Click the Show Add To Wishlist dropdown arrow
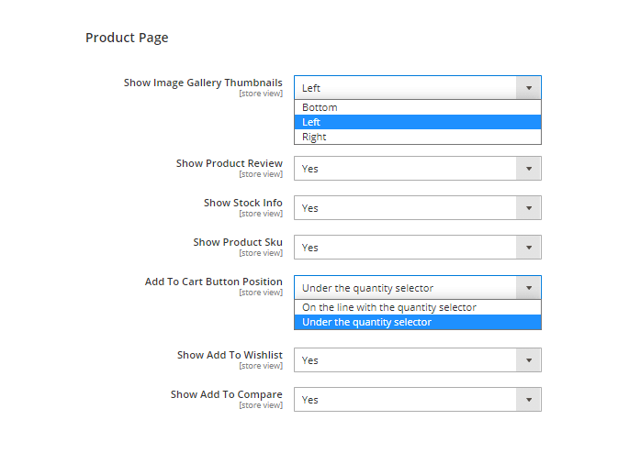Viewport: 629px width, 453px height. pyautogui.click(x=528, y=360)
